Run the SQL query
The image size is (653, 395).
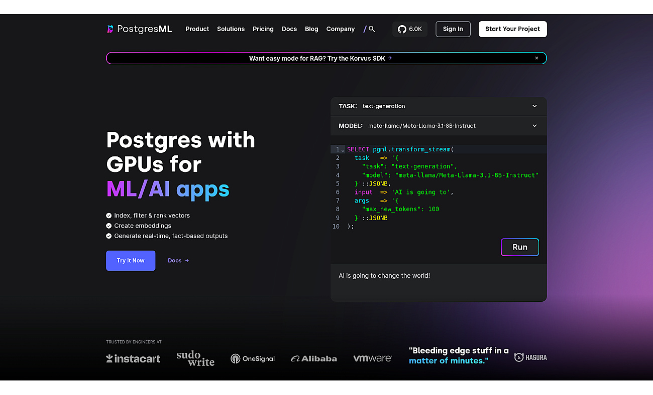520,247
